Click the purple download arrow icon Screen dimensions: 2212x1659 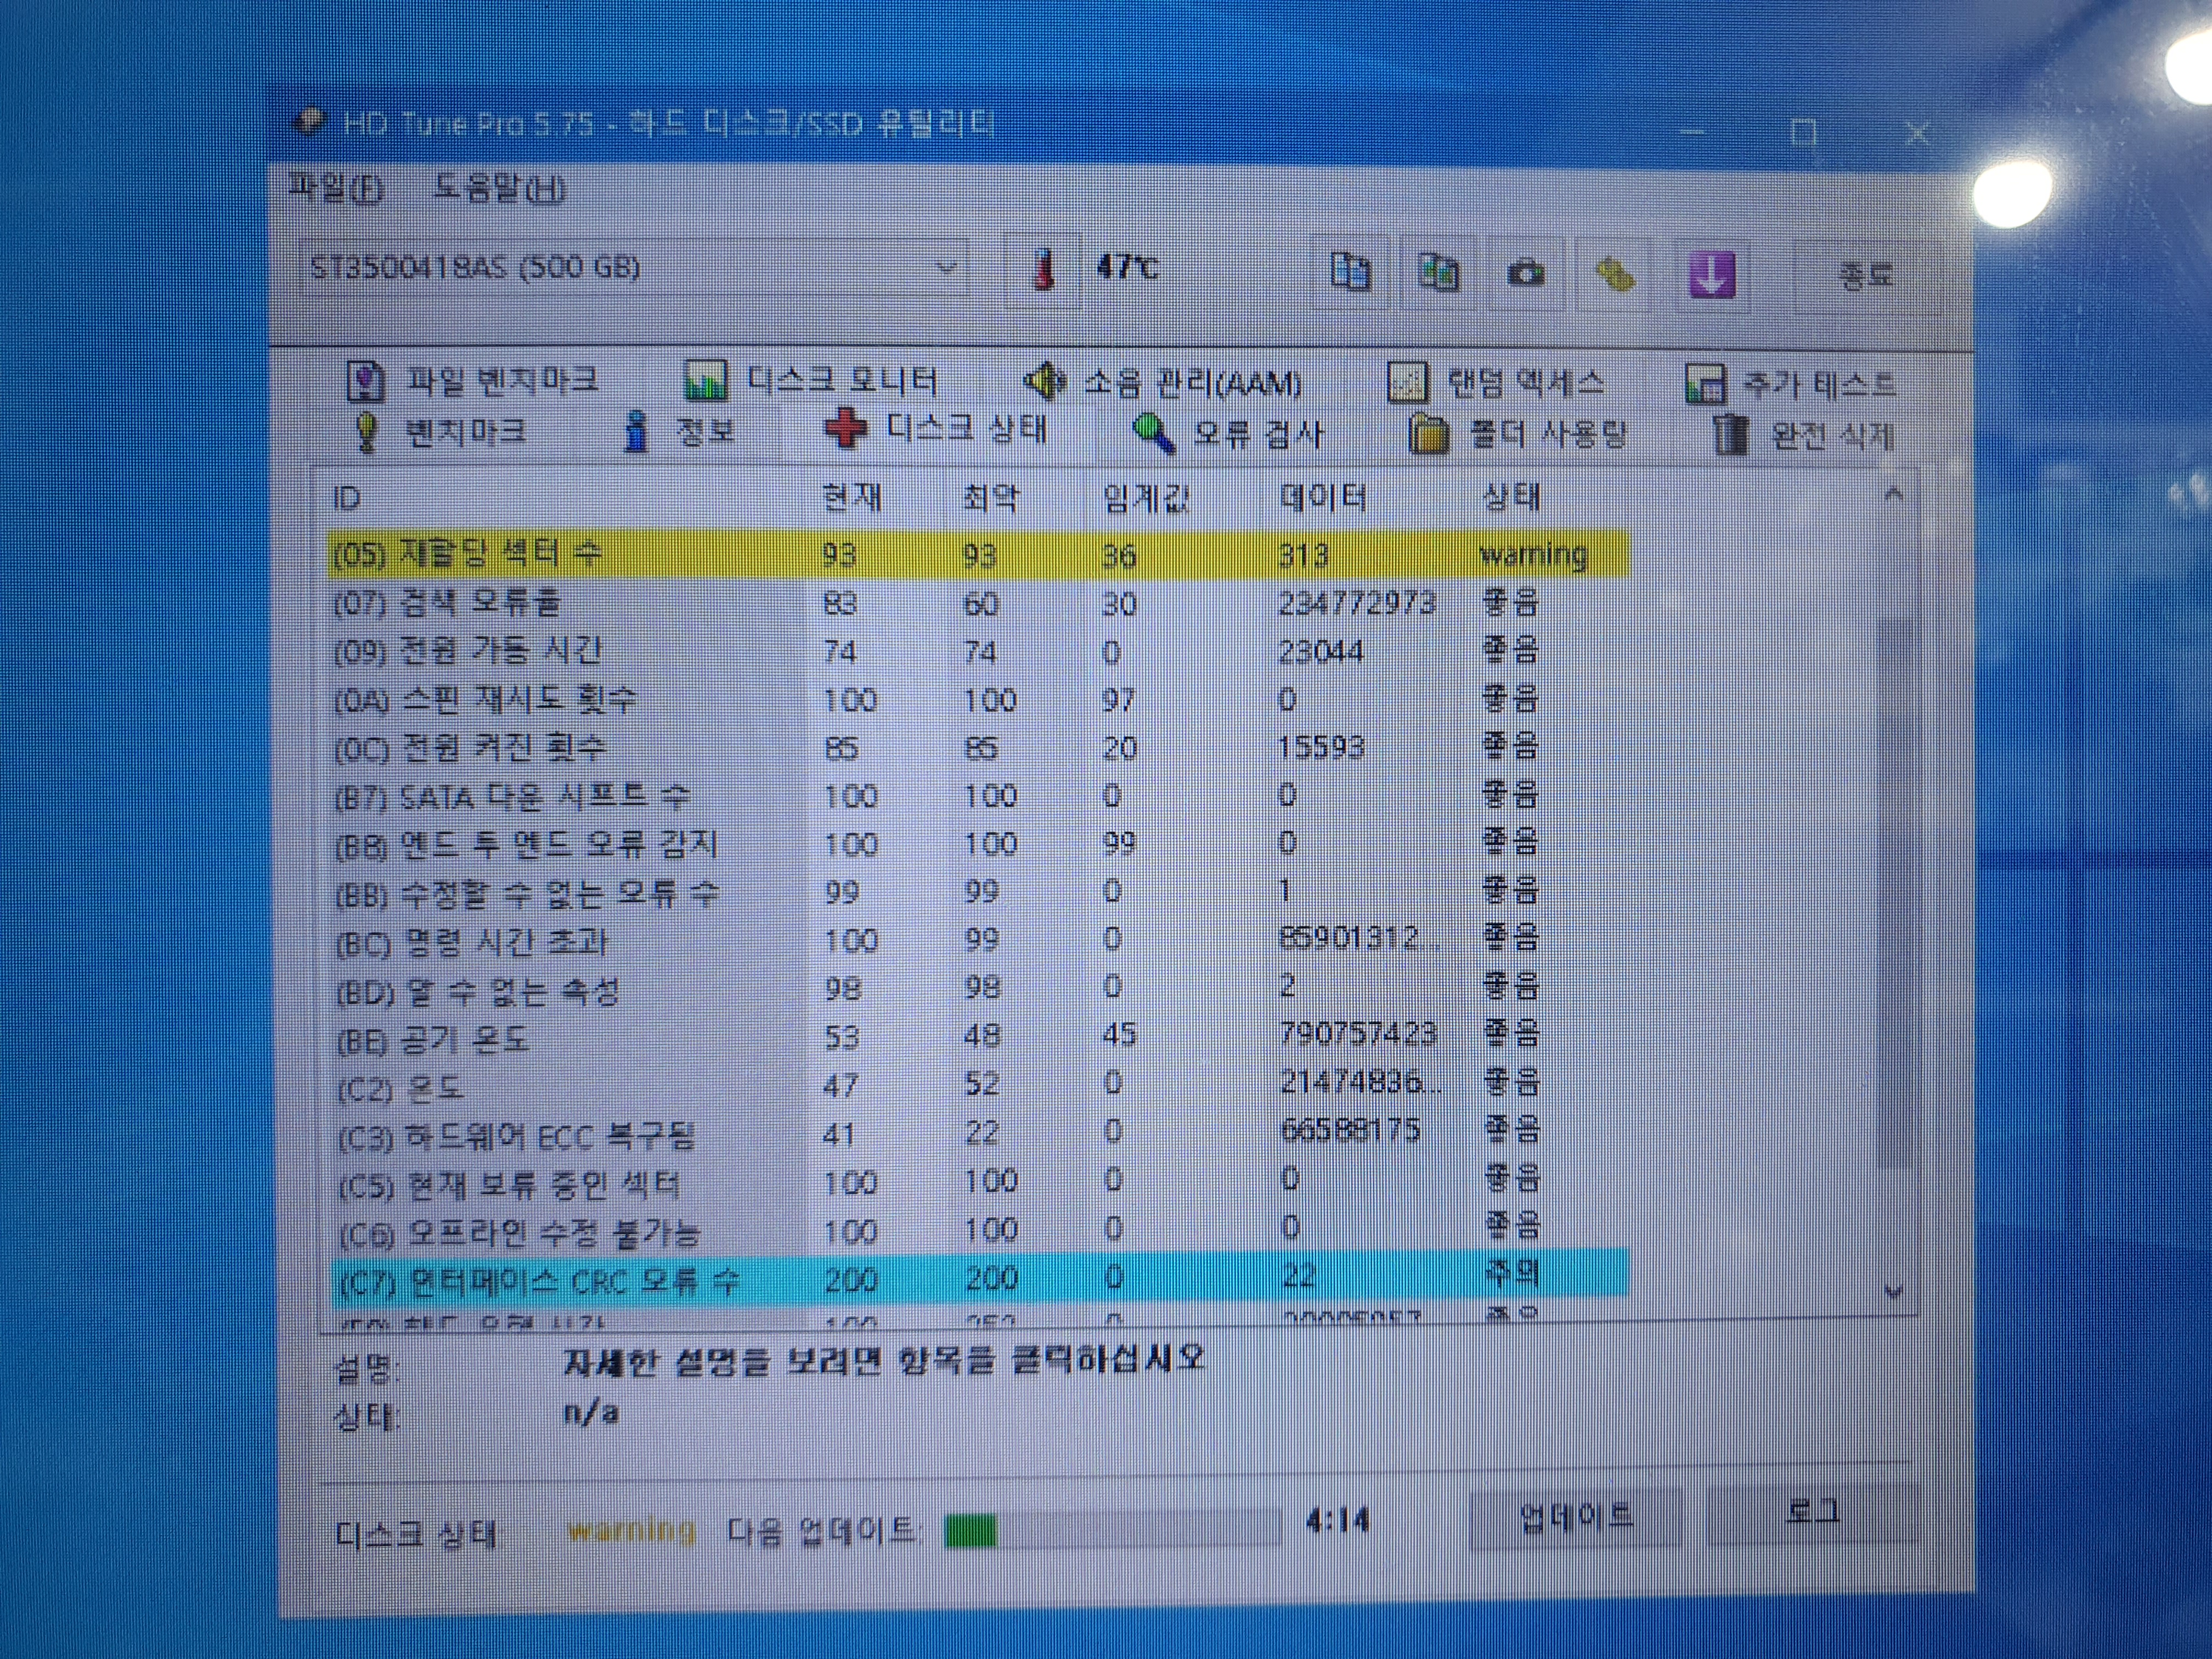pyautogui.click(x=1711, y=273)
